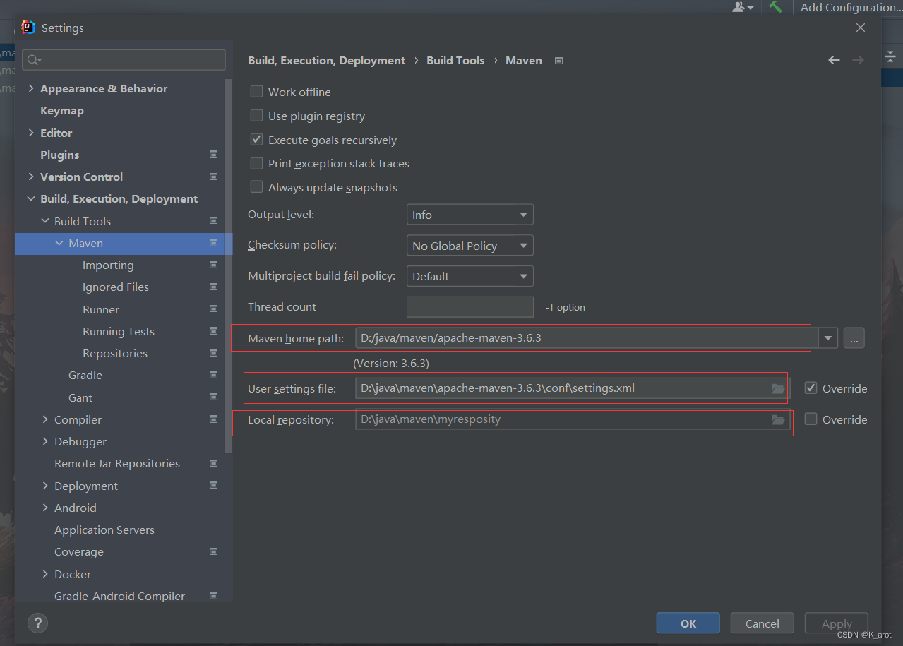903x646 pixels.
Task: Open the Importing Maven settings page
Action: [108, 265]
